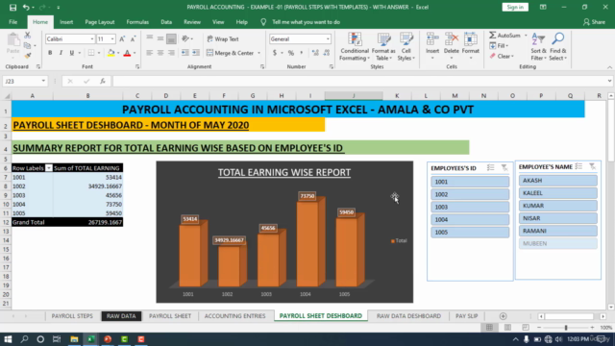Toggle Bold formatting
The image size is (615, 346).
pos(50,53)
